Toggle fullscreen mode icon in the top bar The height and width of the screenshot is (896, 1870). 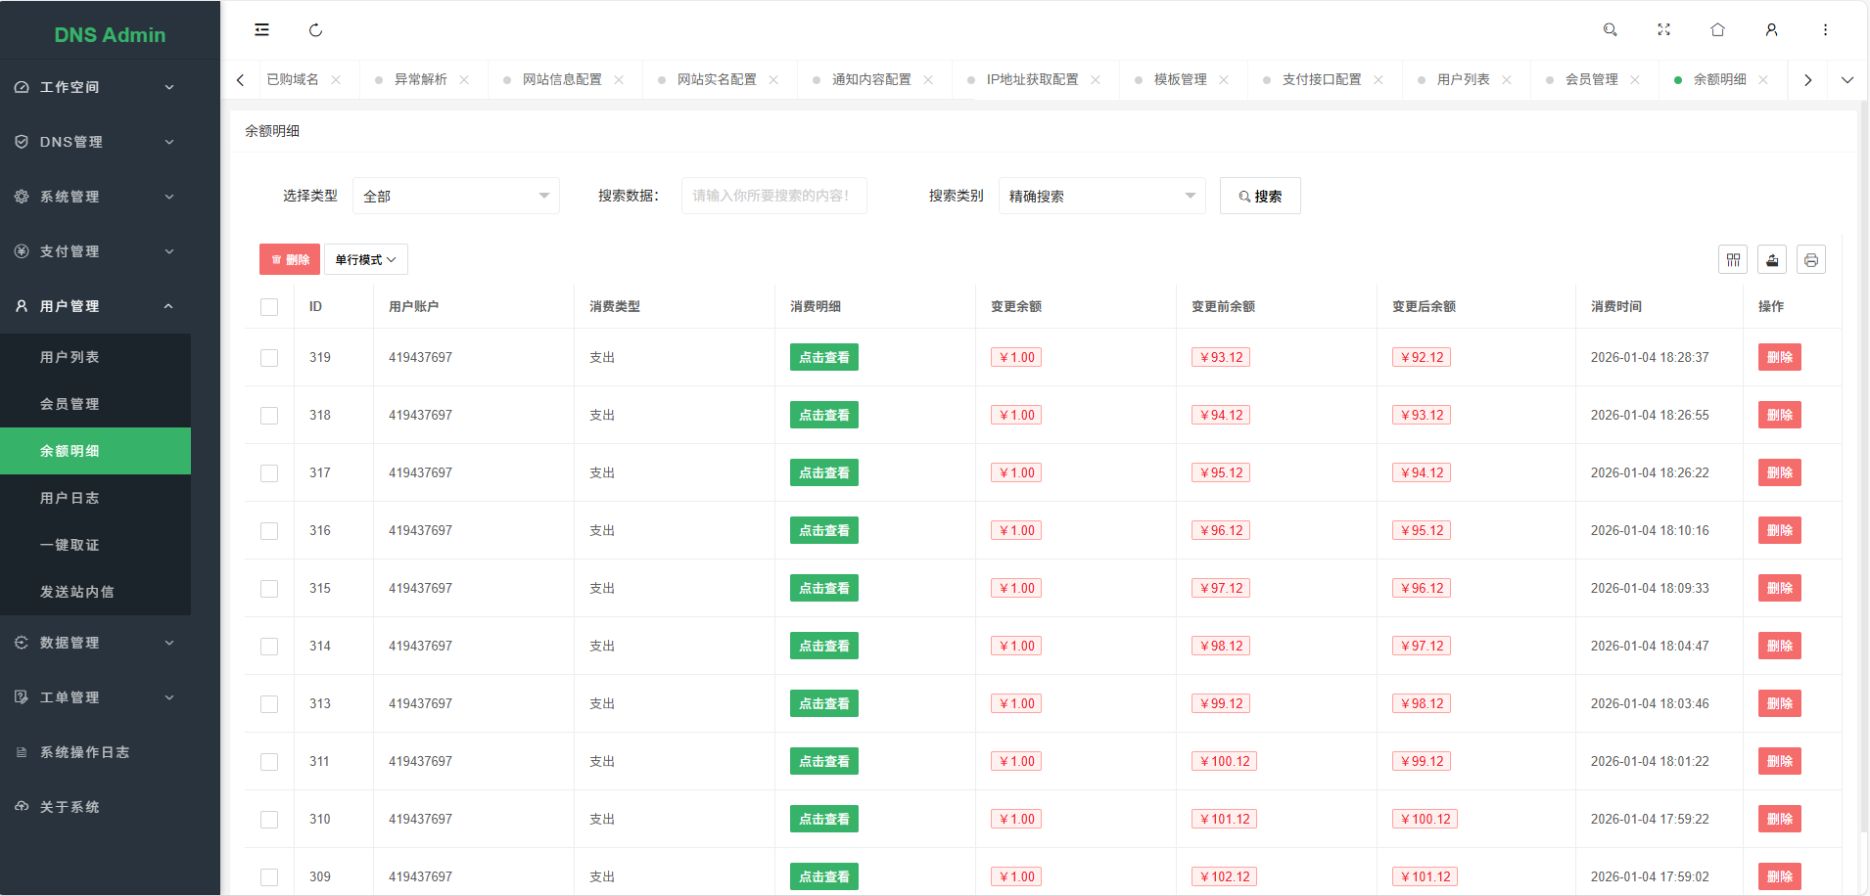[1664, 29]
